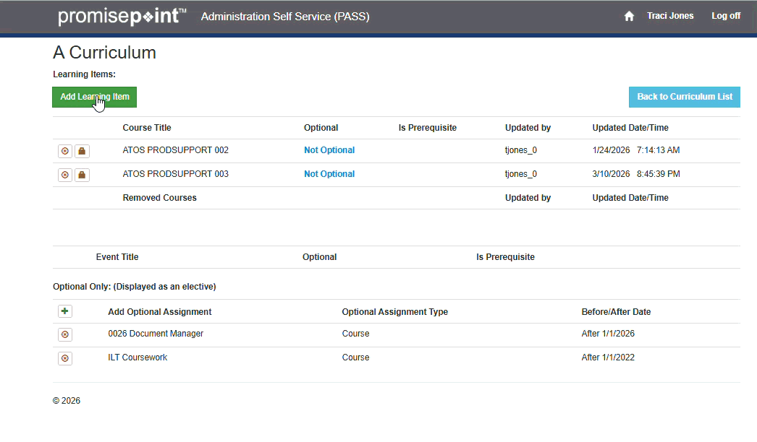Click the ILT Coursework assignment name
The image size is (757, 442).
[138, 357]
